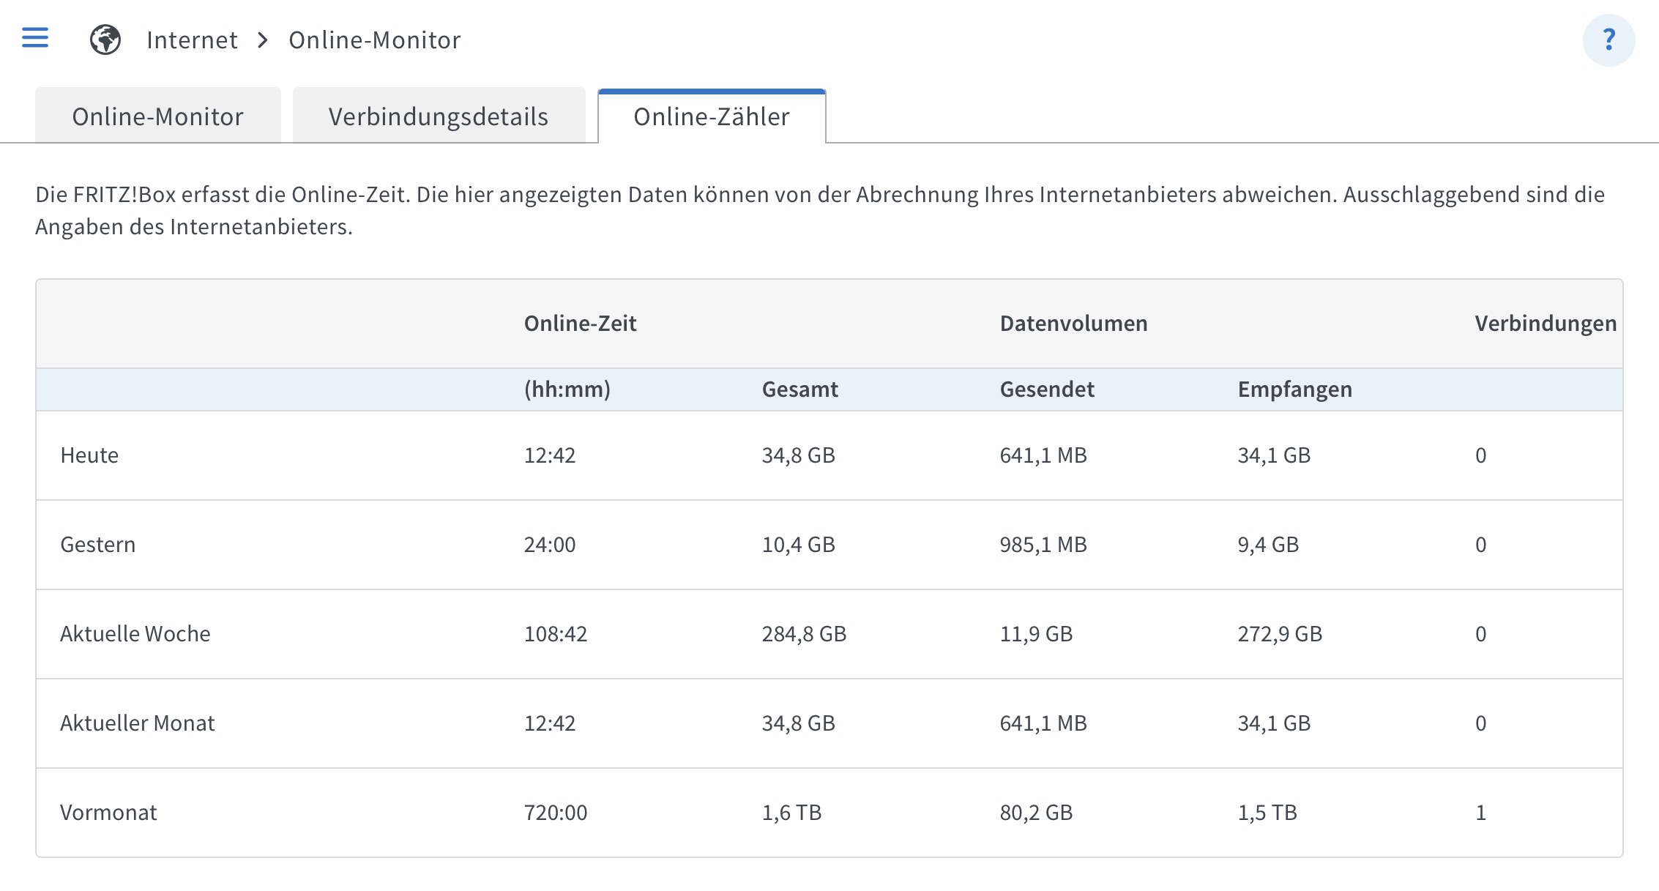Click the Online-Monitor breadcrumb text
Image resolution: width=1659 pixels, height=891 pixels.
click(375, 40)
